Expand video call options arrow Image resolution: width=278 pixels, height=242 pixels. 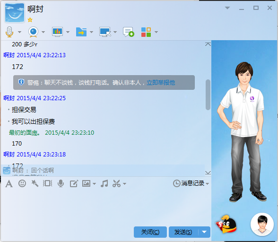pos(43,32)
